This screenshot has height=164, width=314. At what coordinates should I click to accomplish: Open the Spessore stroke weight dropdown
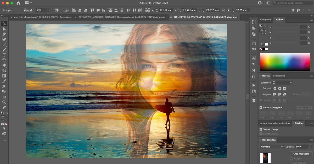click(291, 82)
